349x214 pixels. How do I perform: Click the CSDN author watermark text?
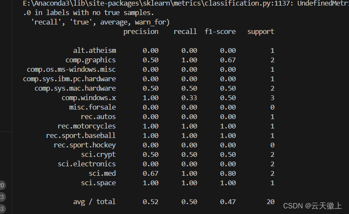coord(312,206)
